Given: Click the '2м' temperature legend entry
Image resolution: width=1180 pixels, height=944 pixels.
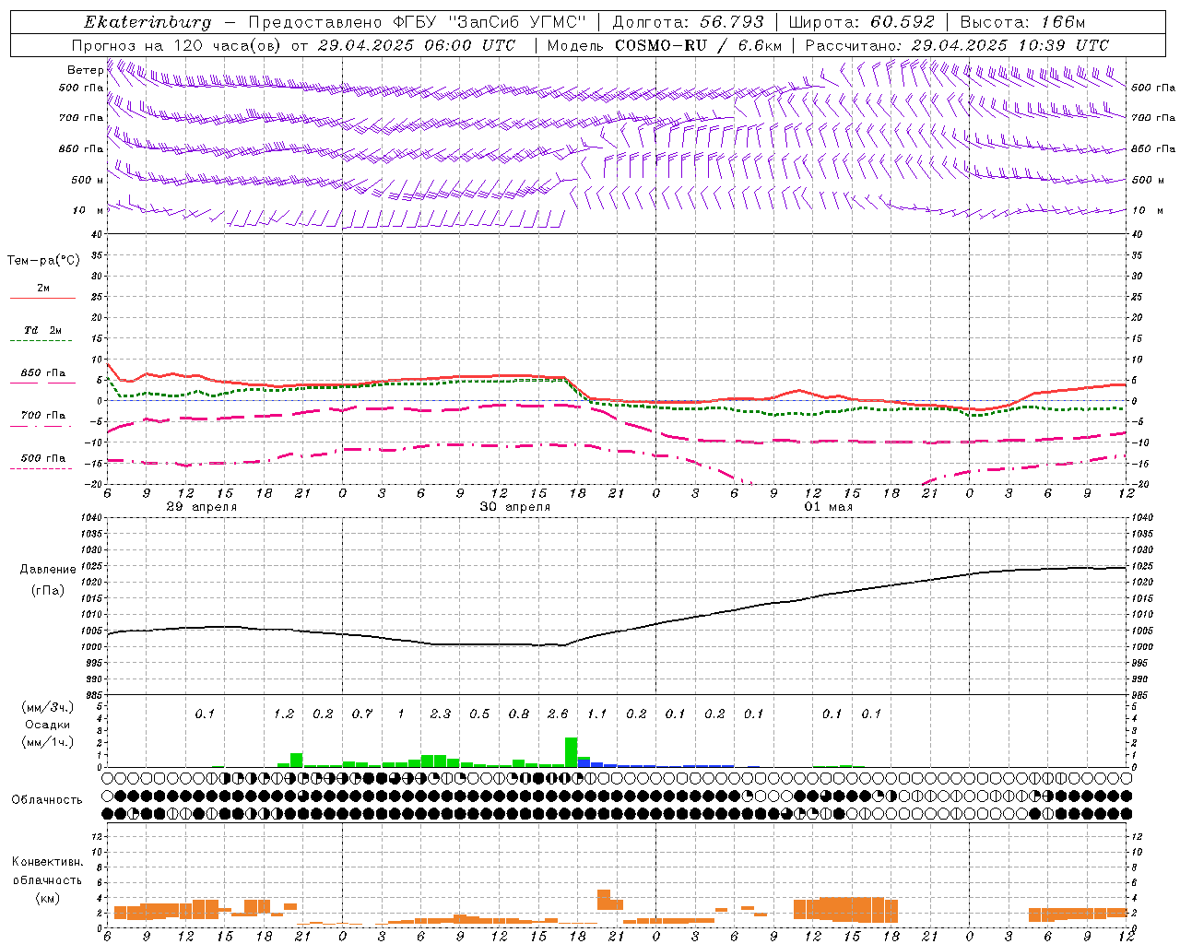Looking at the screenshot, I should [x=42, y=289].
